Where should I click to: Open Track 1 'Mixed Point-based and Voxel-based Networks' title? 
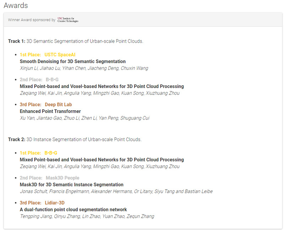(102, 86)
